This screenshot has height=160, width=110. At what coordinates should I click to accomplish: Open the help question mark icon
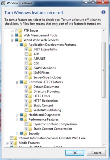pyautogui.click(x=103, y=12)
